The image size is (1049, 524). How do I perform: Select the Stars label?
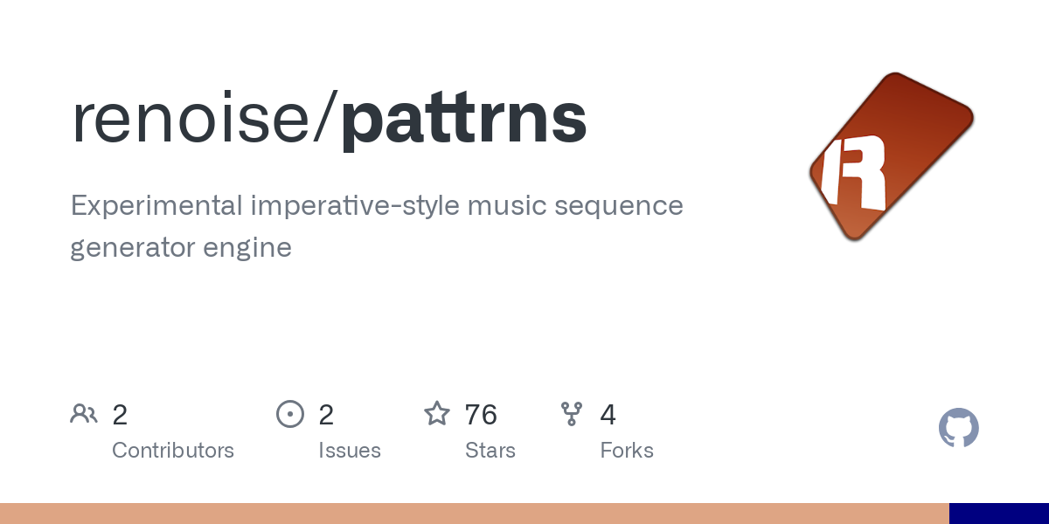click(x=490, y=451)
